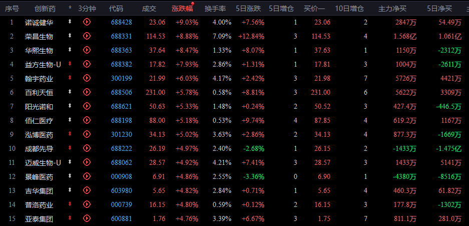Open 3-minute chart icon for 诺诚健华
The image size is (469, 226).
pyautogui.click(x=87, y=22)
